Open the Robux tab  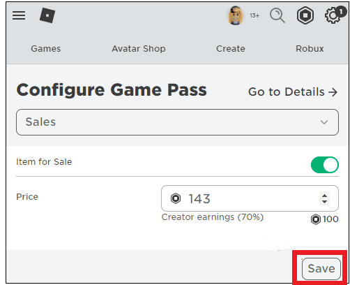(310, 49)
